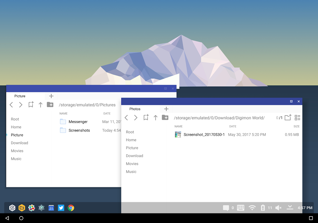The height and width of the screenshot is (223, 318).
Task: Select Download in Photos window sidebar
Action: 134,156
